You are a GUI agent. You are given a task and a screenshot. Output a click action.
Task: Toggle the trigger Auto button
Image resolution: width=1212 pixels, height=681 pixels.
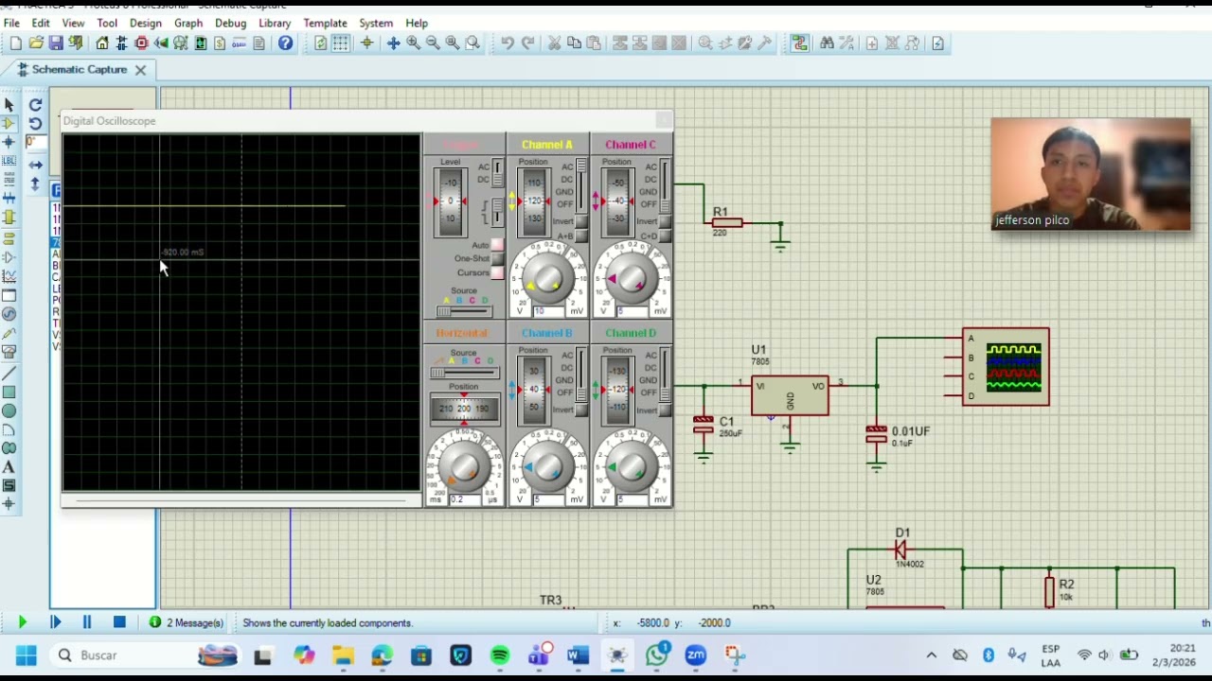497,245
